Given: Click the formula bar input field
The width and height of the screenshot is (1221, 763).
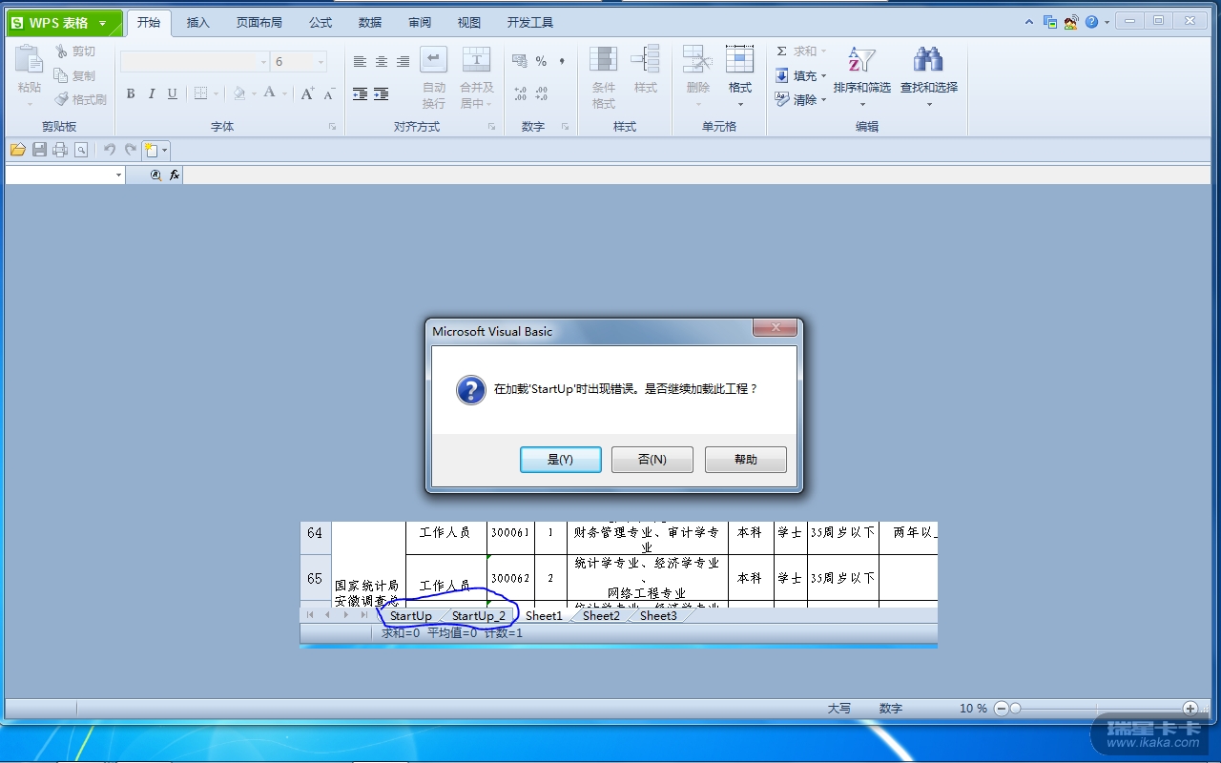Looking at the screenshot, I should 668,175.
